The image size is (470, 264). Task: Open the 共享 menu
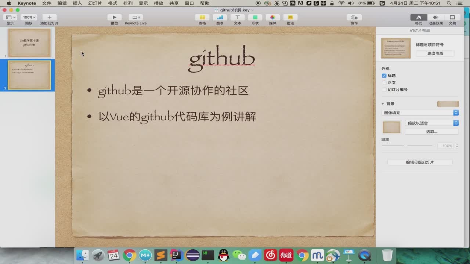coord(174,3)
